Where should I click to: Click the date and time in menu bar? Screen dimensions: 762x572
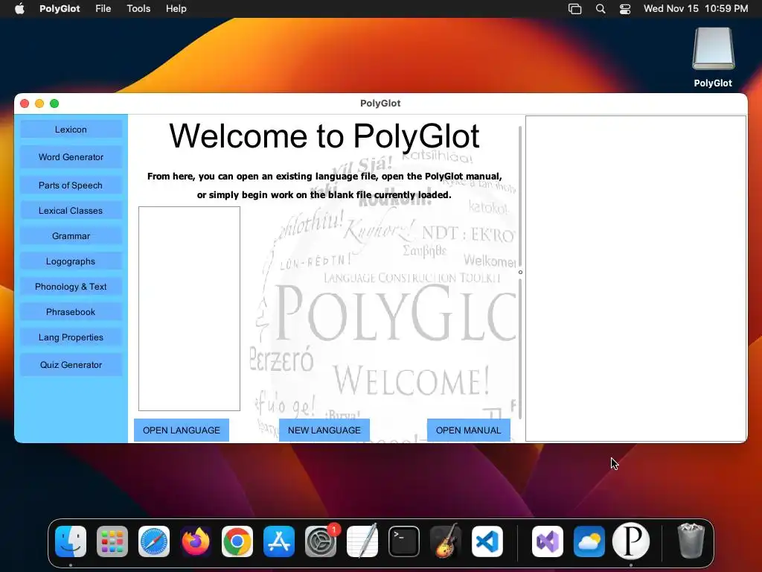[696, 9]
